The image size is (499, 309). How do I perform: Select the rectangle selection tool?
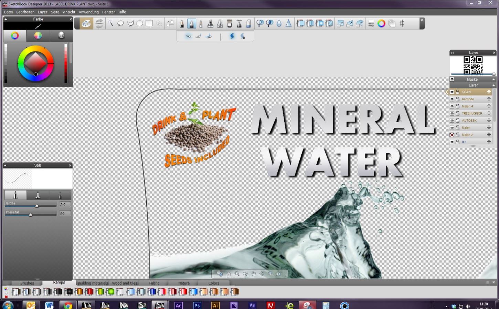[149, 23]
